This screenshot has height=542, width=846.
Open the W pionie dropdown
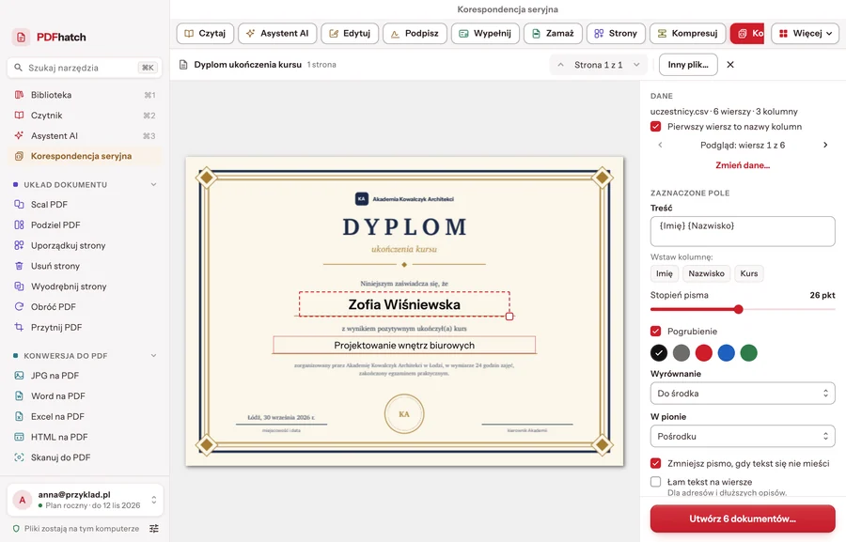743,437
